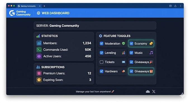The height and width of the screenshot is (103, 190).
Task: Click the Expiring Soon clock icon
Action: point(39,80)
